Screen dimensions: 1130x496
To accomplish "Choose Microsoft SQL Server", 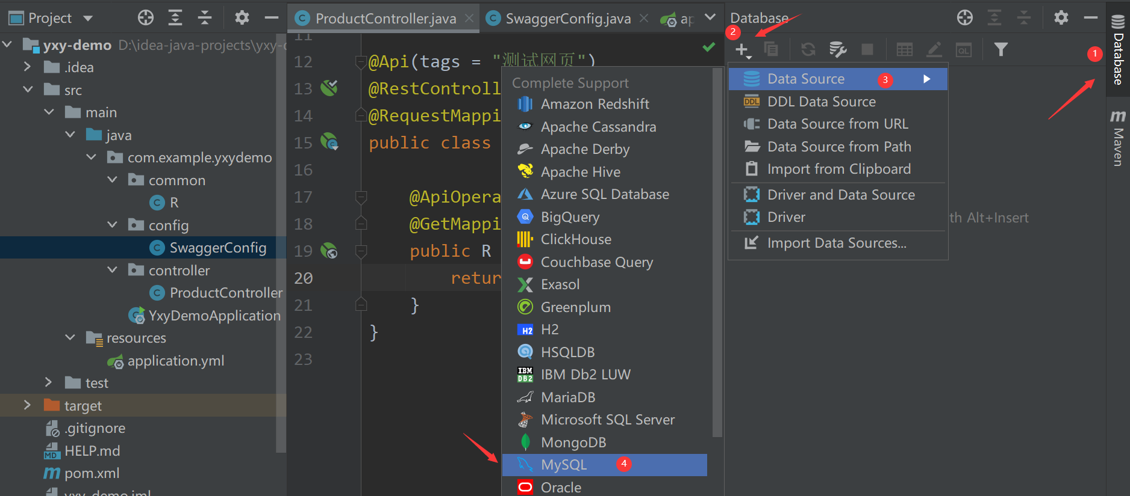I will (x=605, y=420).
